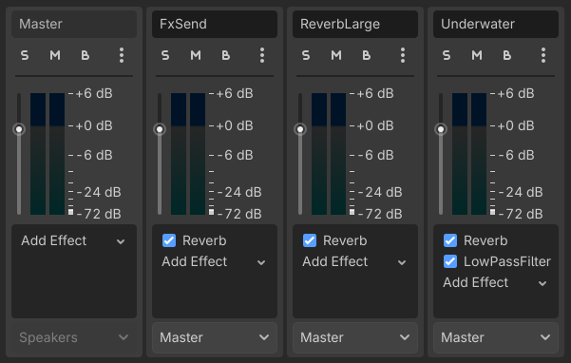Change FxSend send target from Master
Viewport: 571px width, 363px height.
coord(215,337)
